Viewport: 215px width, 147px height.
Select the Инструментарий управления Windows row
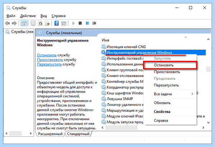[156, 53]
